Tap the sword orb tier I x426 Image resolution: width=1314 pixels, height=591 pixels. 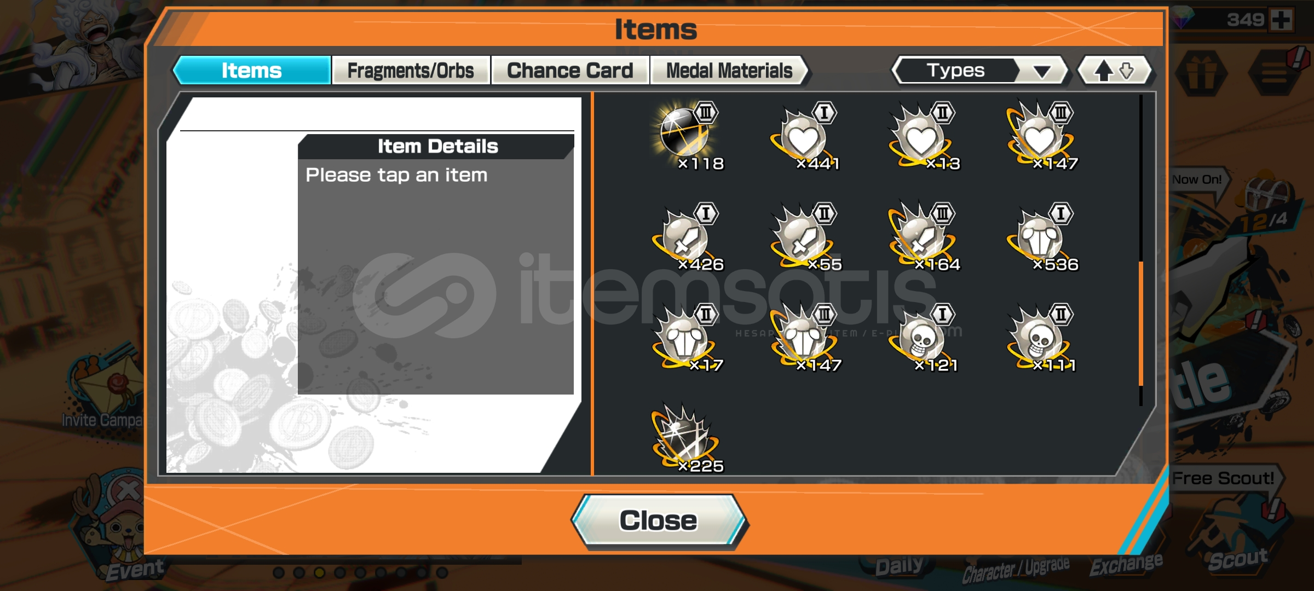click(688, 236)
